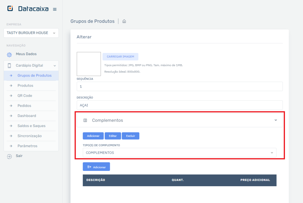Navigate to Dashboard in the sidebar

tap(27, 116)
